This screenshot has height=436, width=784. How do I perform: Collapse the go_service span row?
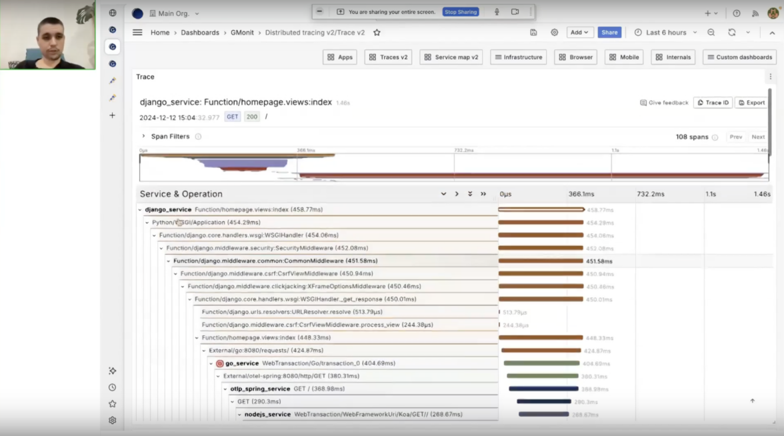[211, 364]
